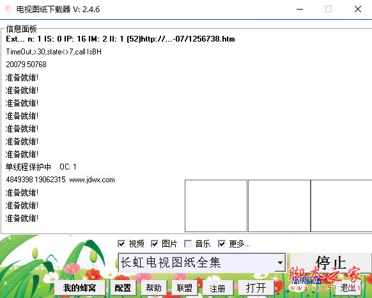This screenshot has height=298, width=372.
Task: Click the app icon in the title bar
Action: pos(8,9)
